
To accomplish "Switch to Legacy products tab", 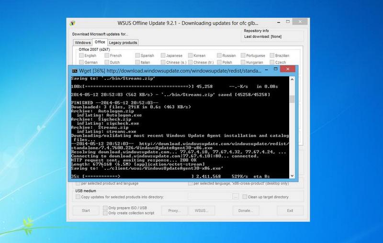I will pos(123,43).
